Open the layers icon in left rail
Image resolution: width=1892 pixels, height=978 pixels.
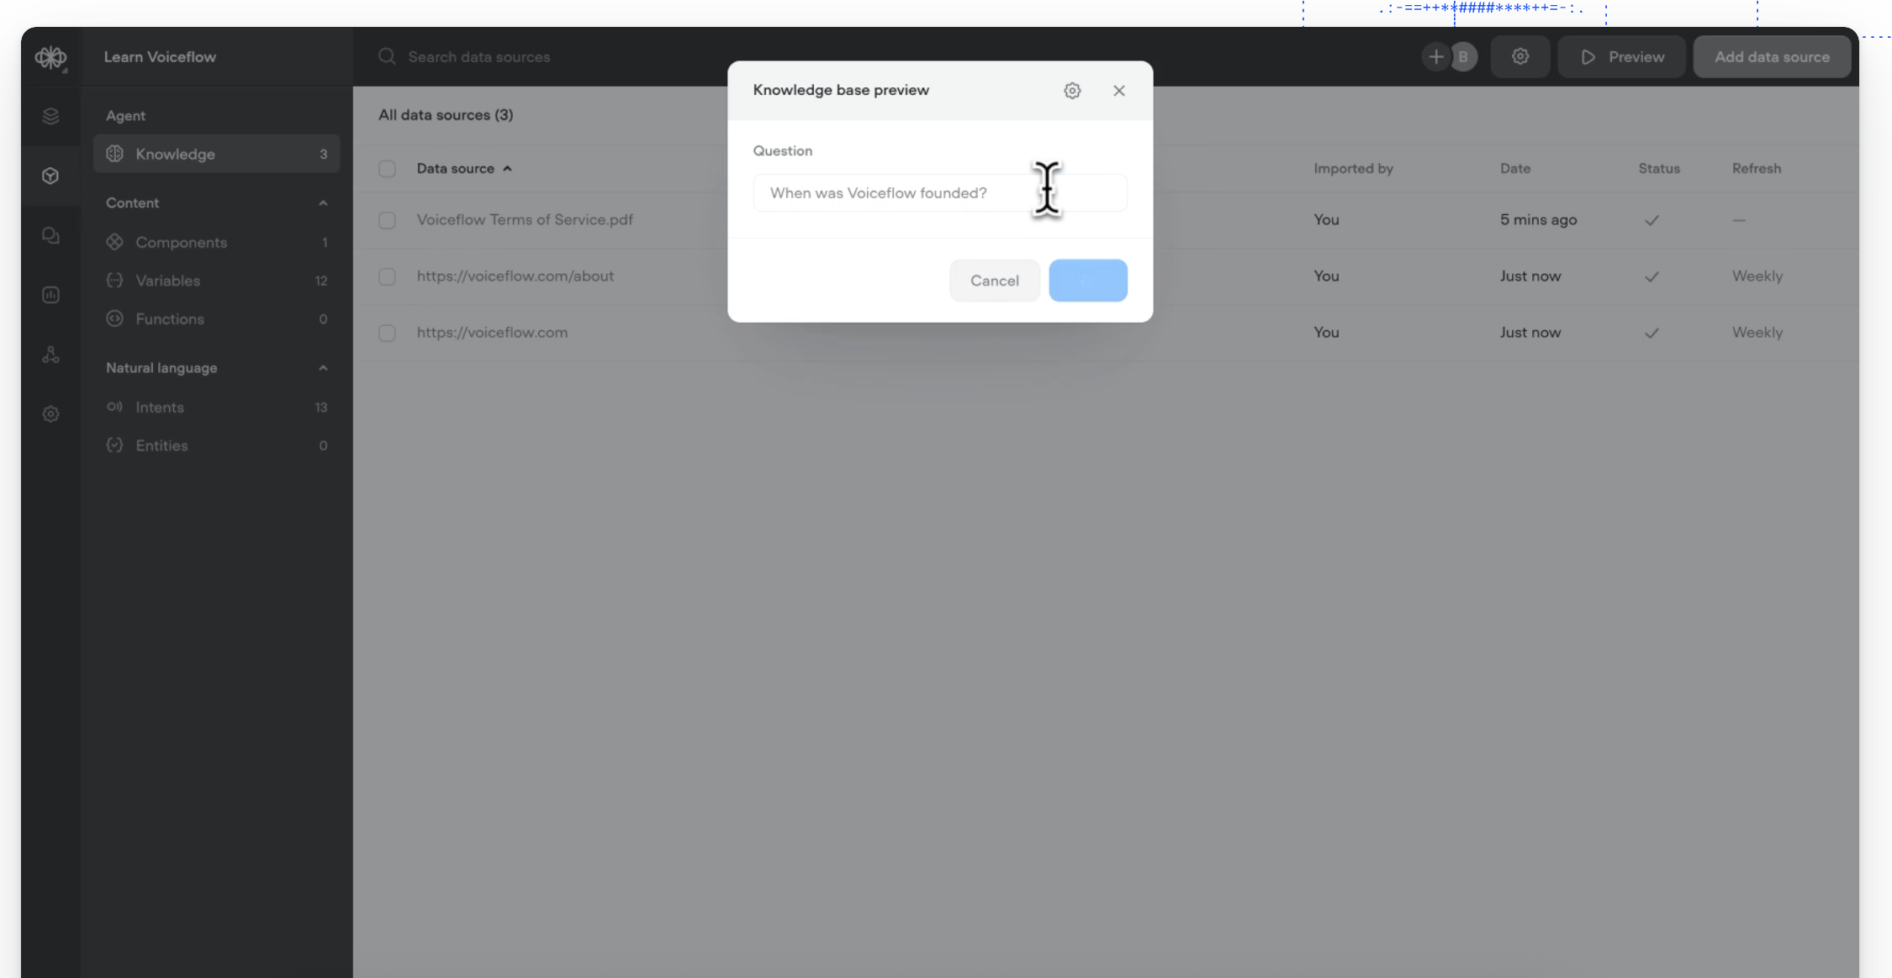click(50, 116)
